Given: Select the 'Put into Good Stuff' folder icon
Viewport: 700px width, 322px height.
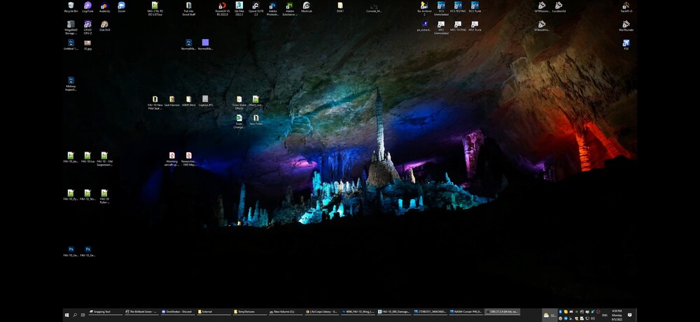Looking at the screenshot, I should tap(188, 8).
